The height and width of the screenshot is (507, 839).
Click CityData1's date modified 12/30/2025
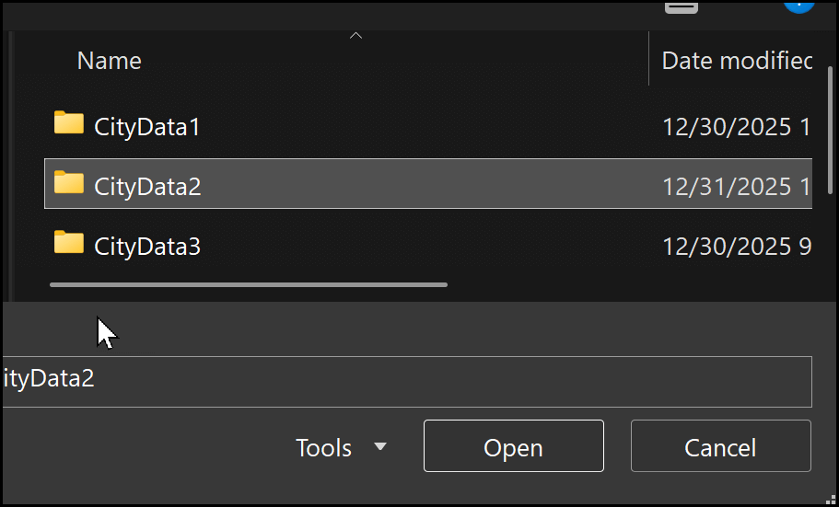(x=736, y=126)
